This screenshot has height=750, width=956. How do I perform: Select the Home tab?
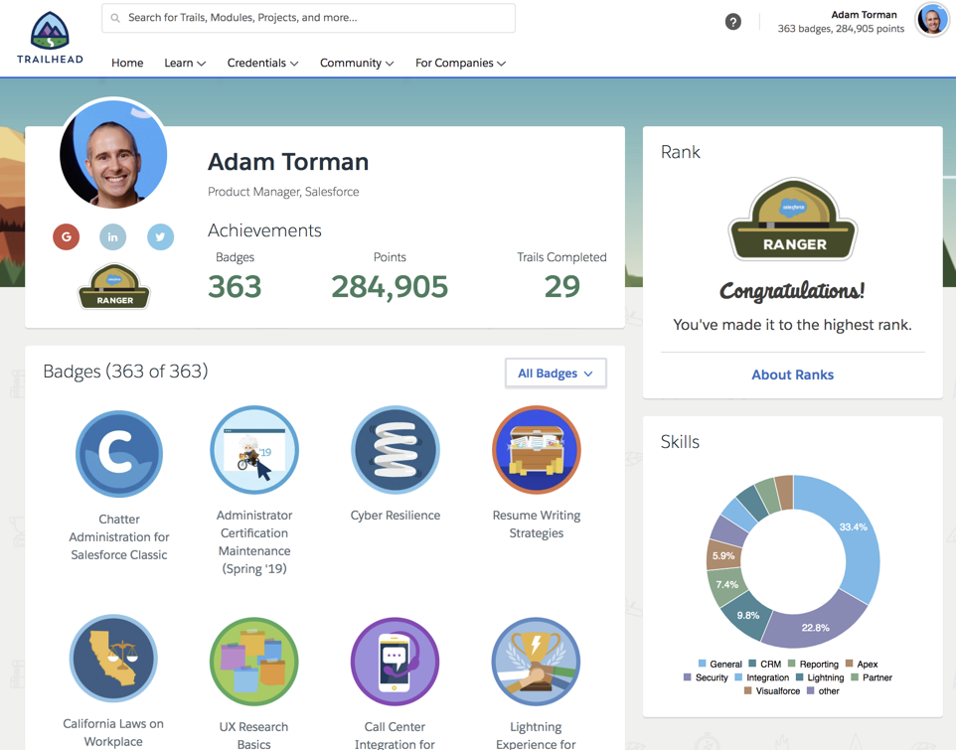127,63
